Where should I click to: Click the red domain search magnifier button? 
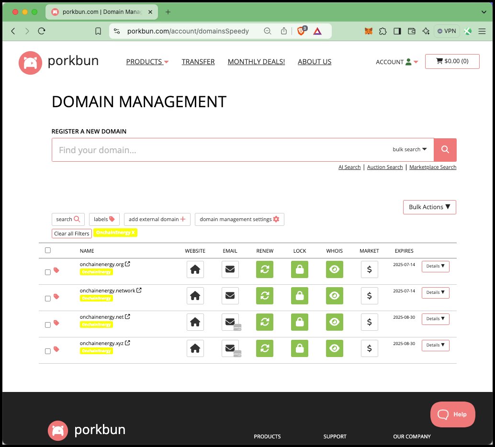[x=445, y=150]
